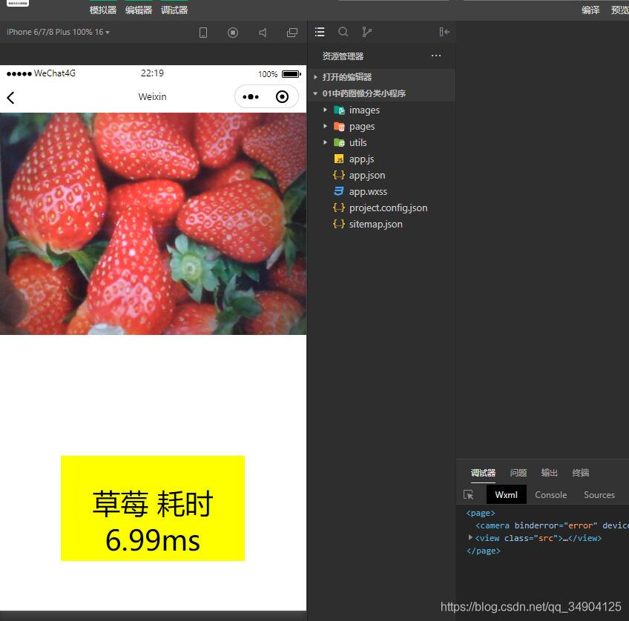Select the camera binderror element line

pyautogui.click(x=552, y=525)
